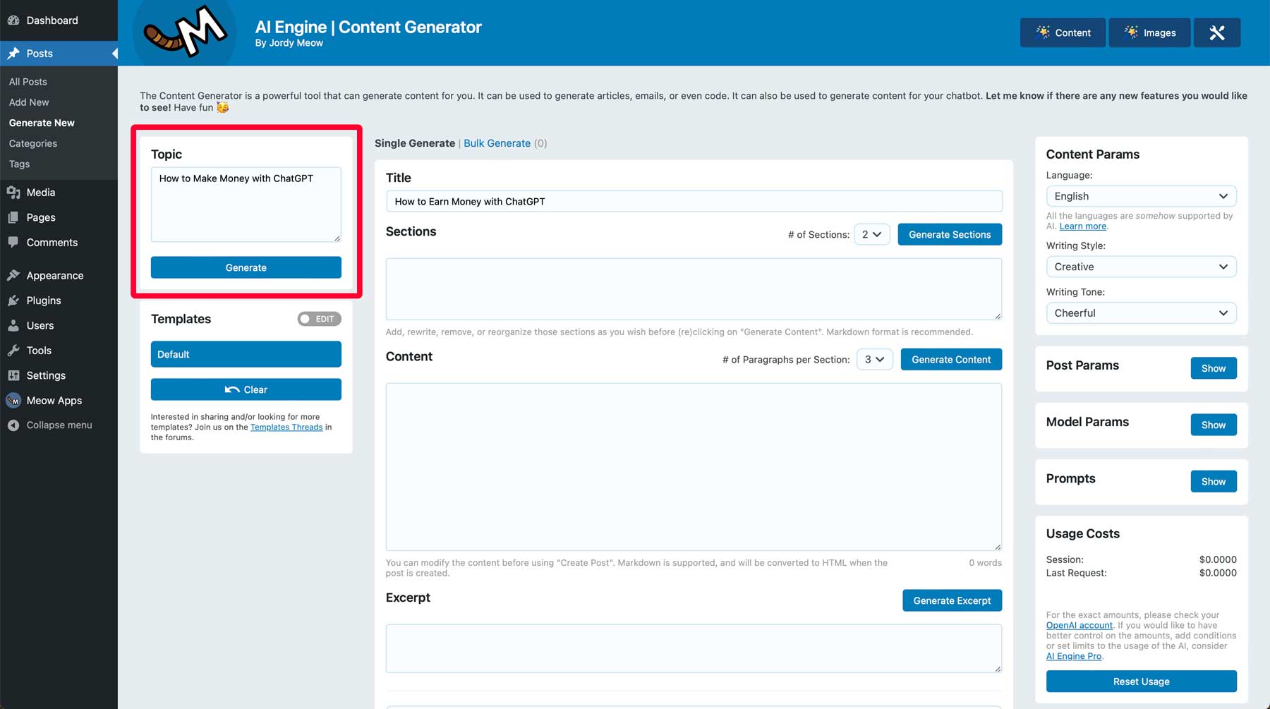Open the Media library icon
This screenshot has height=709, width=1270.
pos(13,193)
